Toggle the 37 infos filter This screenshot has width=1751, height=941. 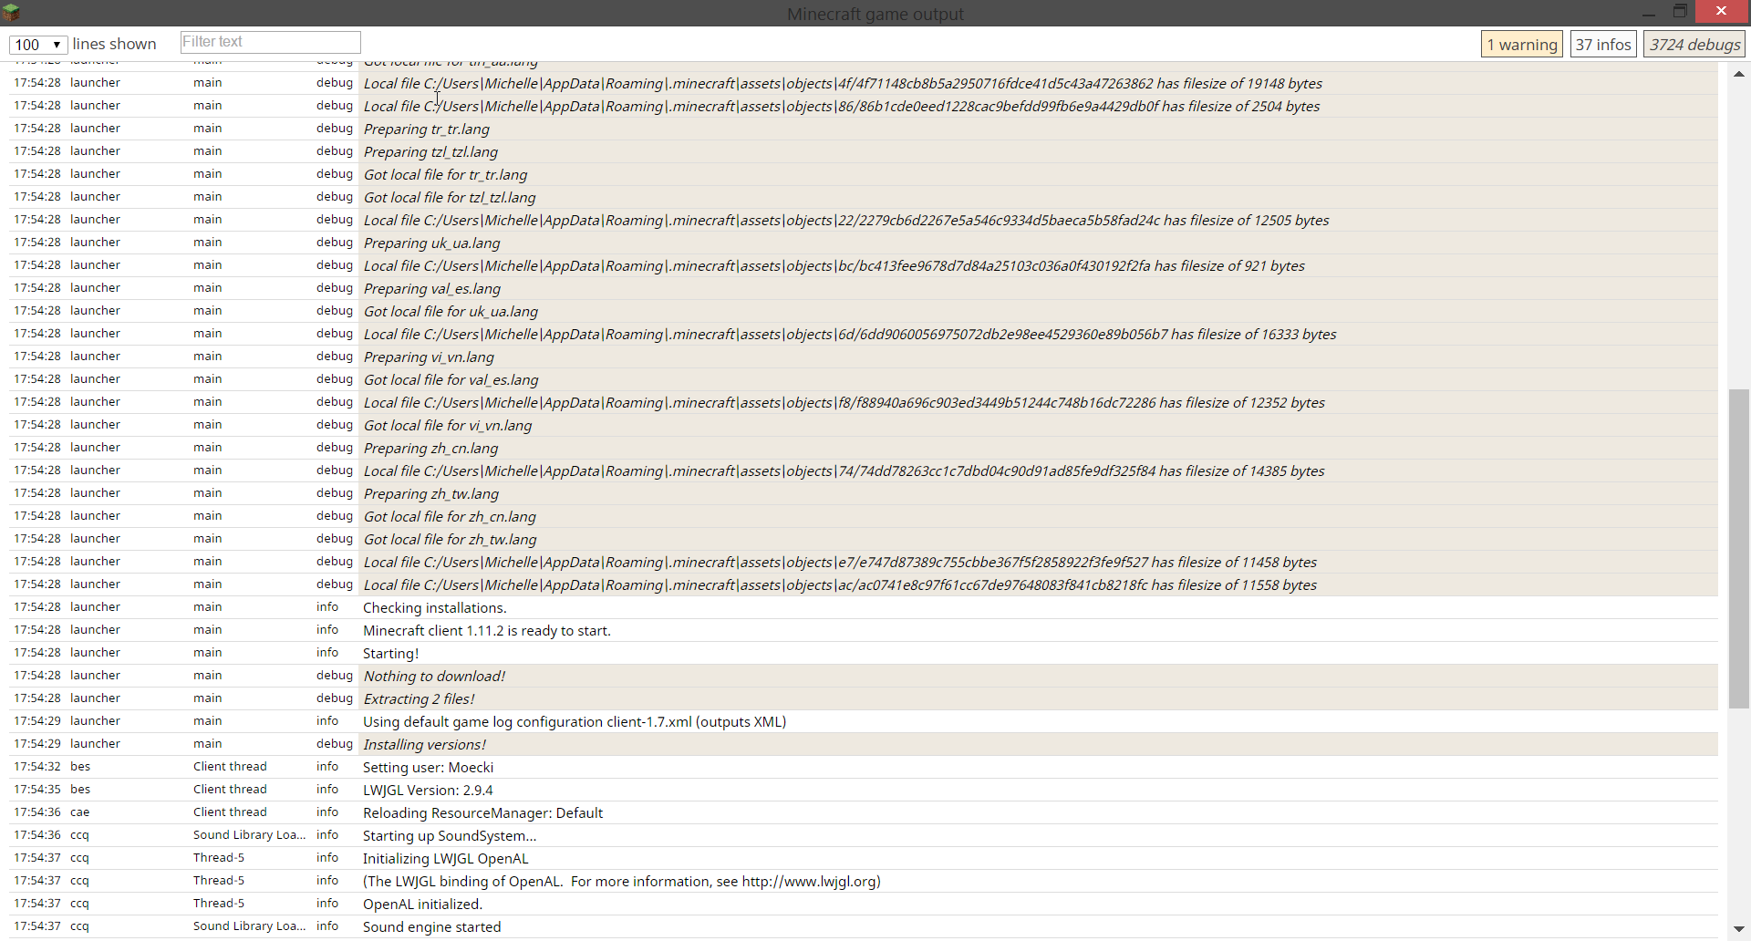click(x=1602, y=45)
